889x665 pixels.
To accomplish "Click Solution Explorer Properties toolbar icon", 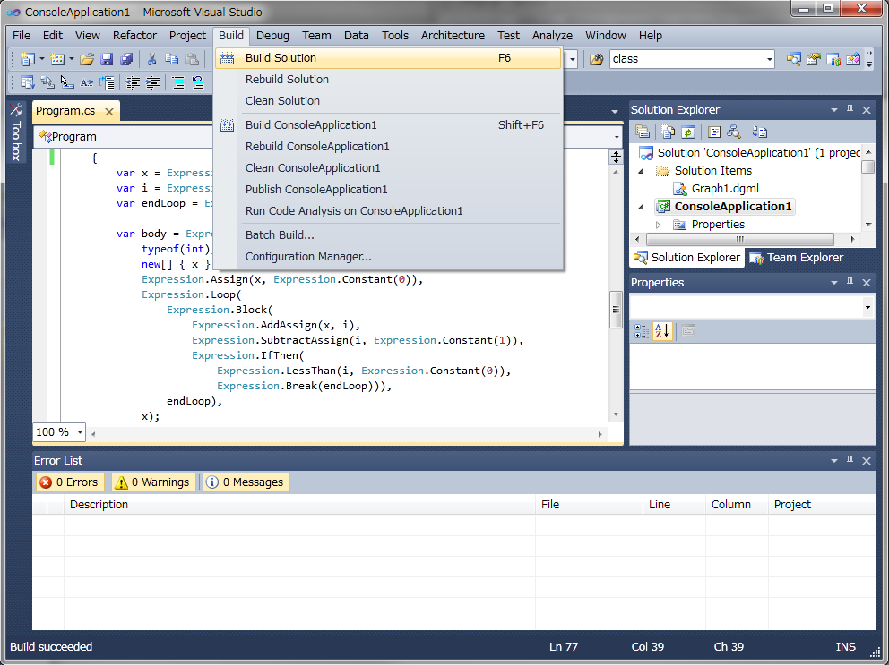I will click(643, 132).
